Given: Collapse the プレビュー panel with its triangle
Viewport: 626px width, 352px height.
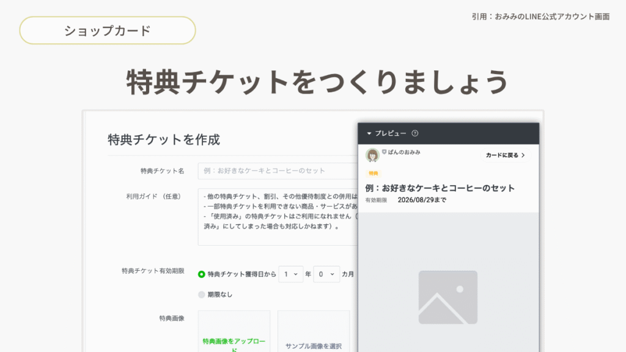Looking at the screenshot, I should tap(369, 133).
